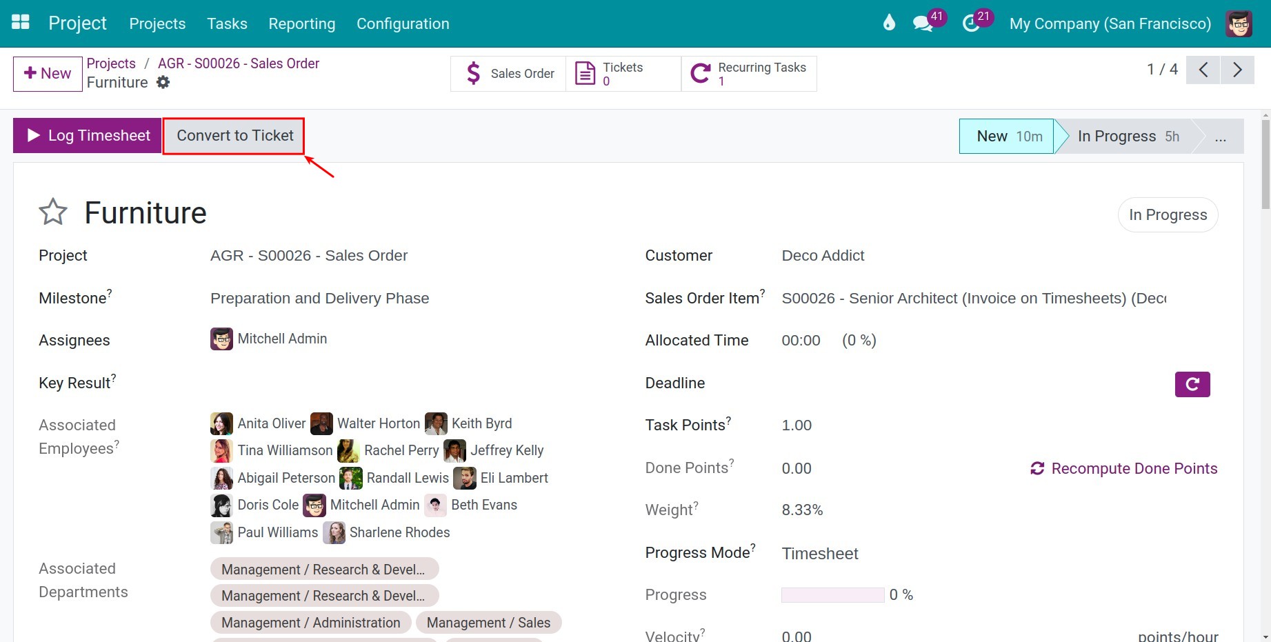Open the Sales Order Item field
1271x642 pixels.
coord(974,298)
